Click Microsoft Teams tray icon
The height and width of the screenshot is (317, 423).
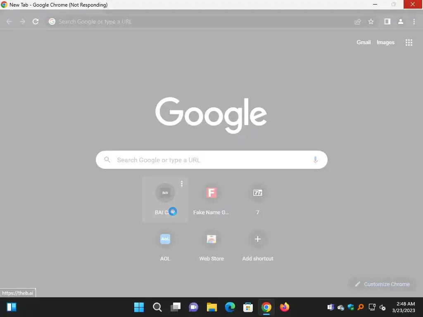point(330,307)
